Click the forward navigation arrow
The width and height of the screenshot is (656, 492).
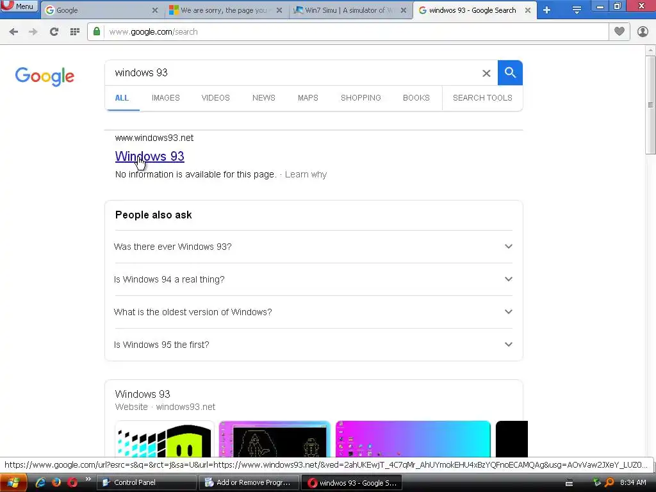tap(33, 31)
